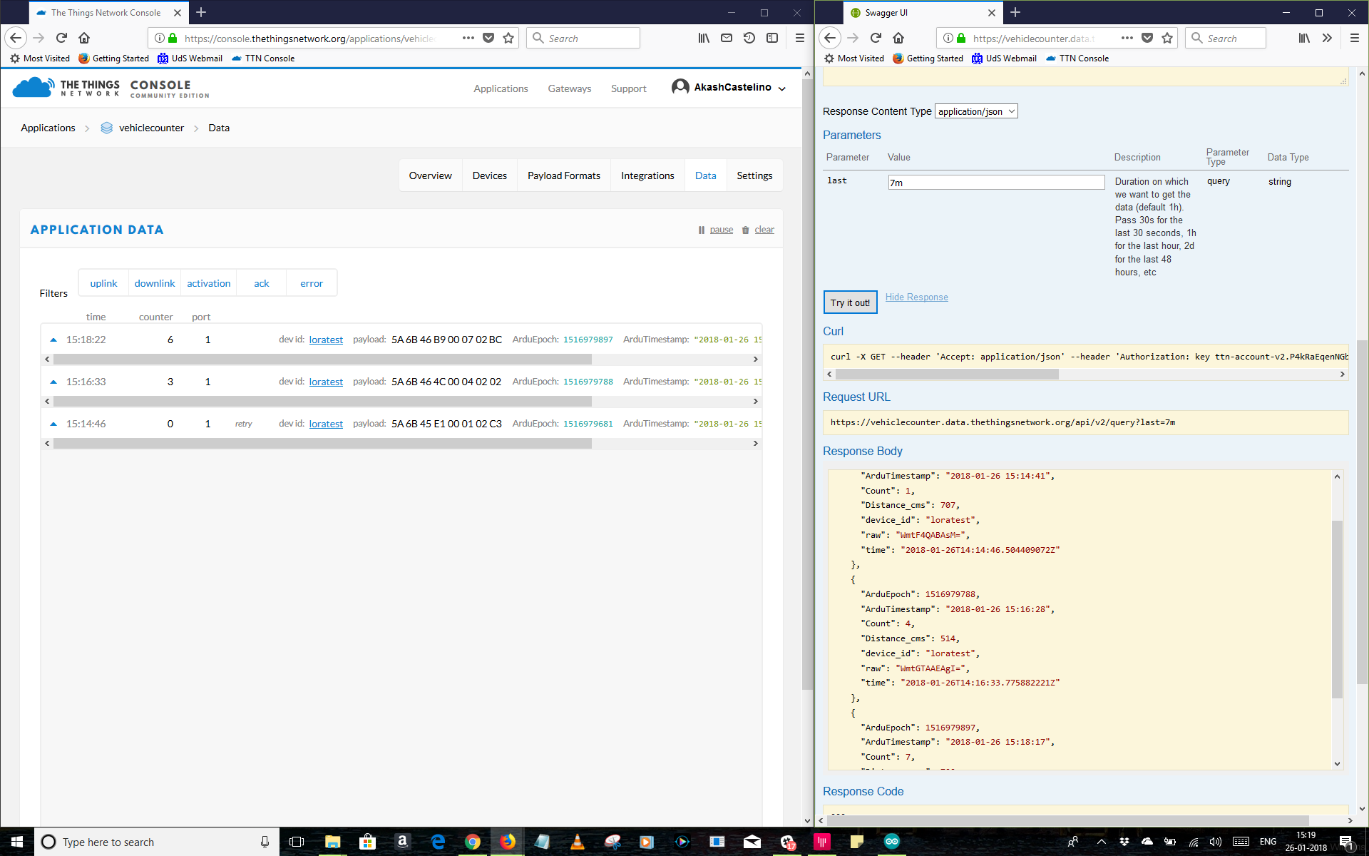Open the Settings tab of vehiclecounter

point(754,175)
